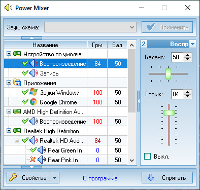
Task: Open the О программе link
Action: pyautogui.click(x=100, y=178)
